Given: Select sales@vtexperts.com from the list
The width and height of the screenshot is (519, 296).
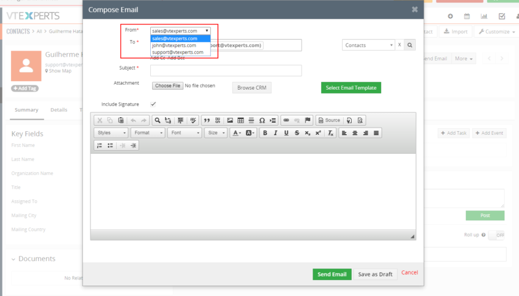Looking at the screenshot, I should tap(180, 38).
